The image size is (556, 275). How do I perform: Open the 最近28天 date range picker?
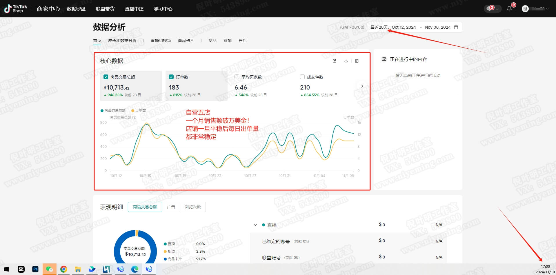(414, 27)
